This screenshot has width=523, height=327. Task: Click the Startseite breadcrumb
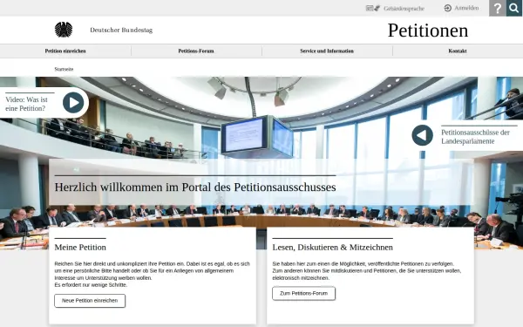point(64,69)
